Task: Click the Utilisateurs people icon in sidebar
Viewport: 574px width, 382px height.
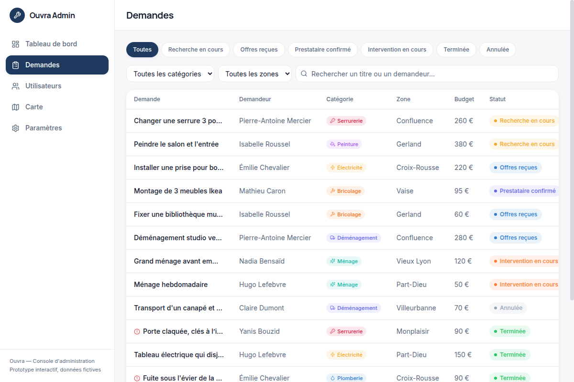Action: click(x=16, y=86)
